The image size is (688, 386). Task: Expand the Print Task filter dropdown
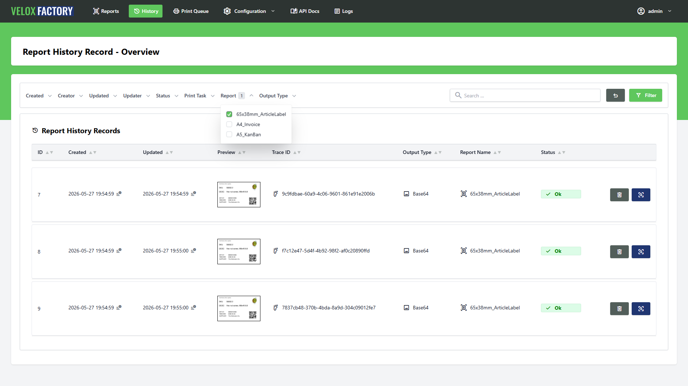click(199, 96)
